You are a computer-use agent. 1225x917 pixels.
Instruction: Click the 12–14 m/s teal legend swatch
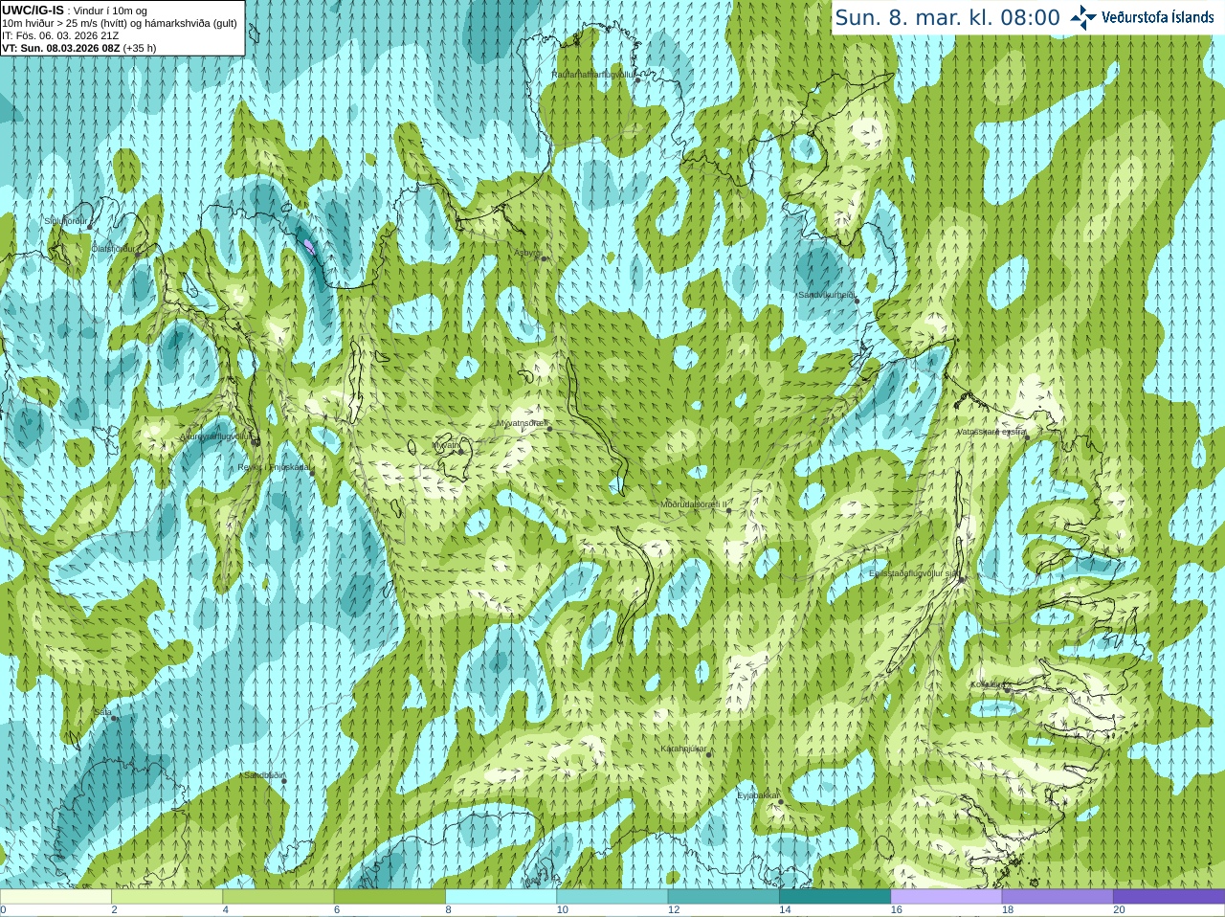[x=724, y=897]
